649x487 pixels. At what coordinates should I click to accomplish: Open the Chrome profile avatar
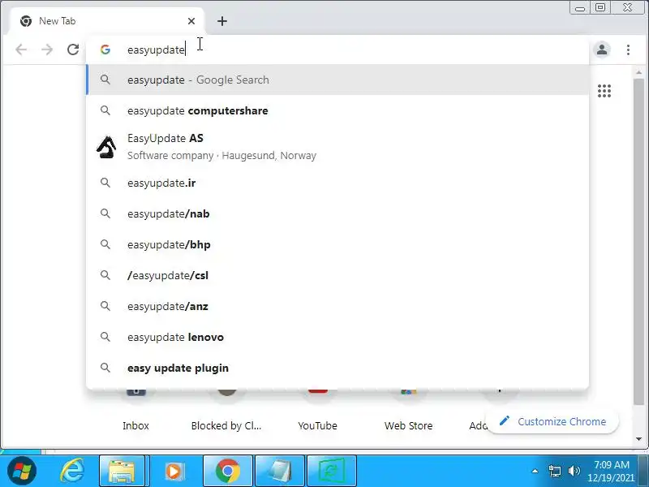tap(602, 50)
